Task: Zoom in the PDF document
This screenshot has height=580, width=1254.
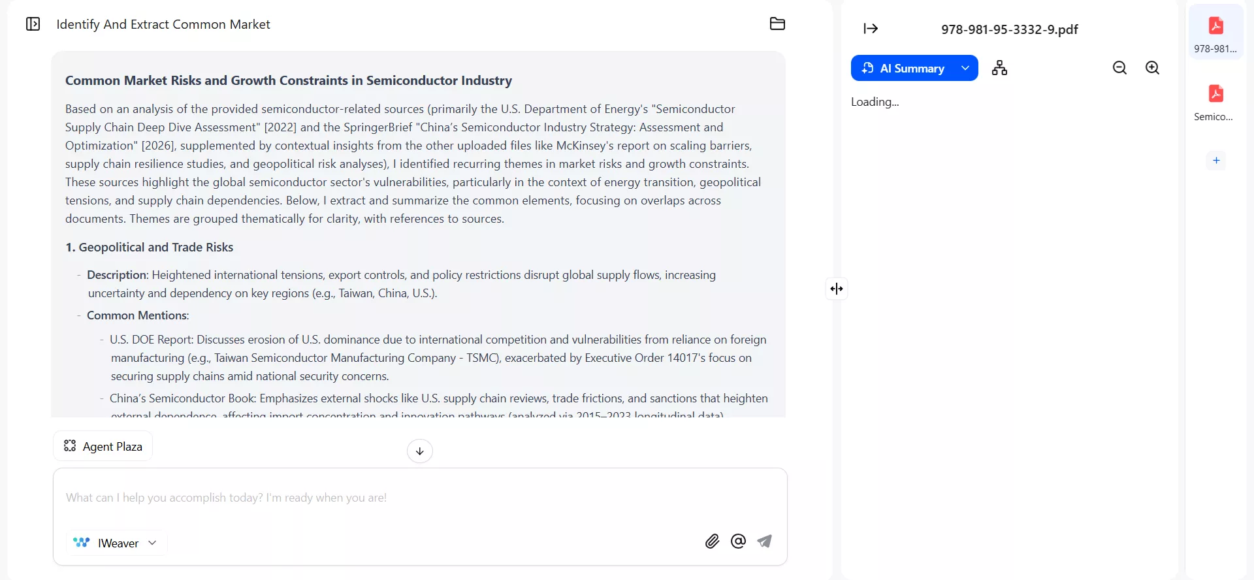Action: click(1153, 68)
